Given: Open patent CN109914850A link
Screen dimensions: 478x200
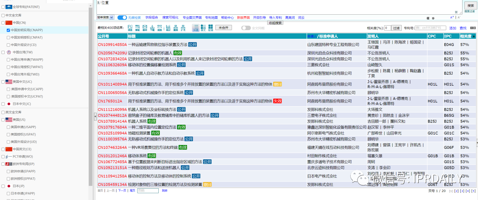Looking at the screenshot, I should 112,44.
